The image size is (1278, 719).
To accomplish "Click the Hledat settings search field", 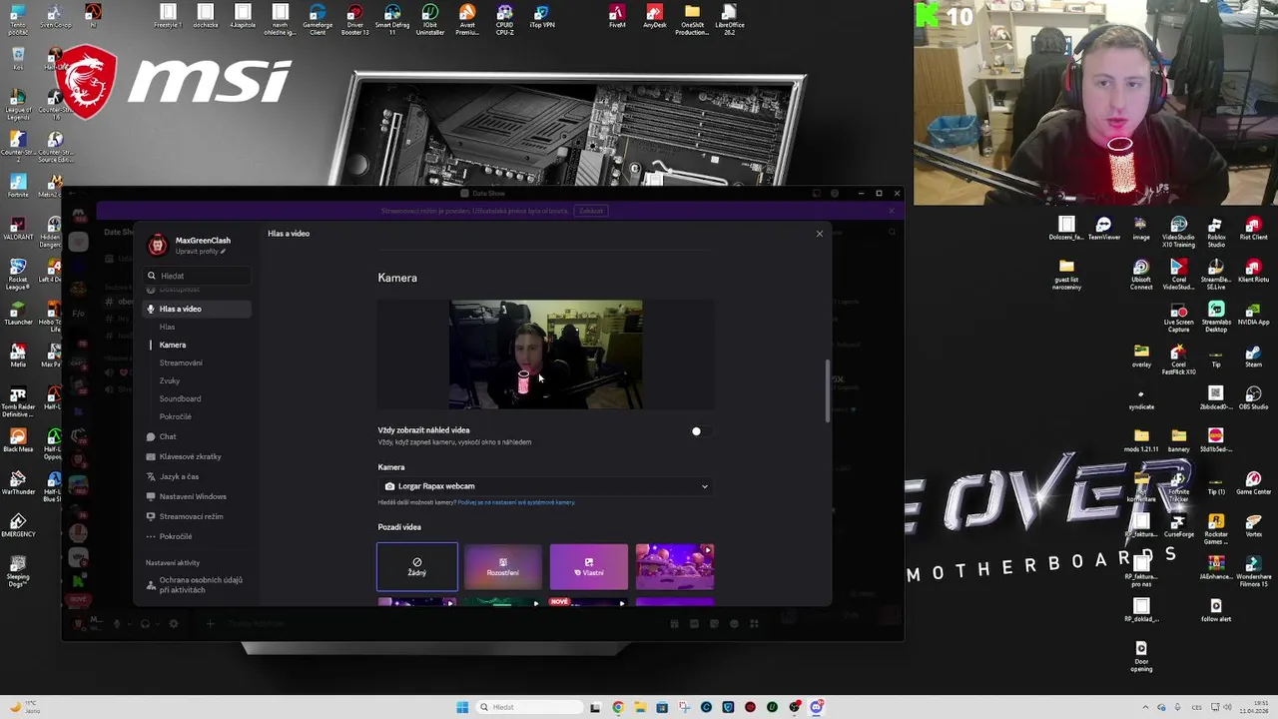I will (x=197, y=276).
